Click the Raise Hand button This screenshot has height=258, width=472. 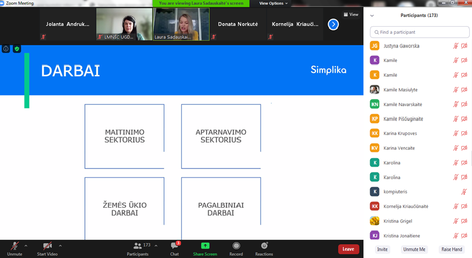click(x=452, y=249)
